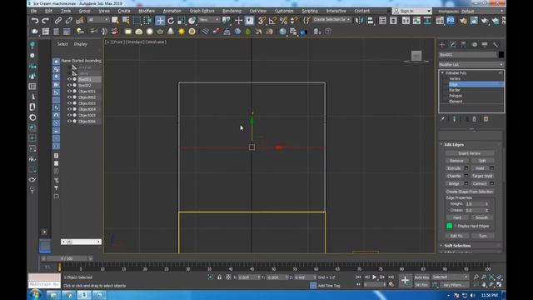Toggle visibility eye for Object006
This screenshot has width=533, height=300.
(69, 121)
